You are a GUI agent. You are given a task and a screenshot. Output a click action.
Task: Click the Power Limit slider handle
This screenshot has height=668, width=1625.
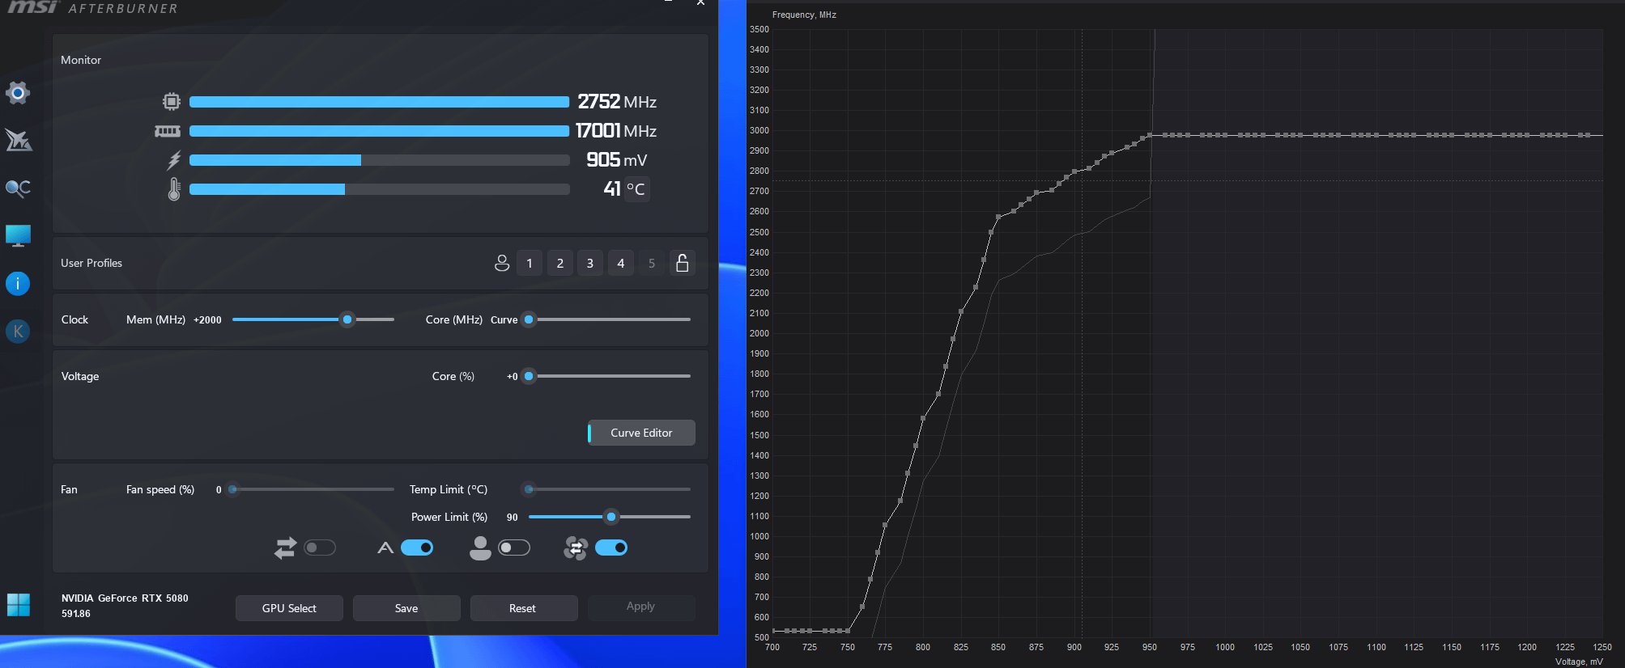(x=611, y=517)
